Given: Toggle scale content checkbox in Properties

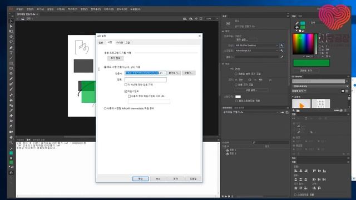Looking at the screenshot, I should (236, 84).
